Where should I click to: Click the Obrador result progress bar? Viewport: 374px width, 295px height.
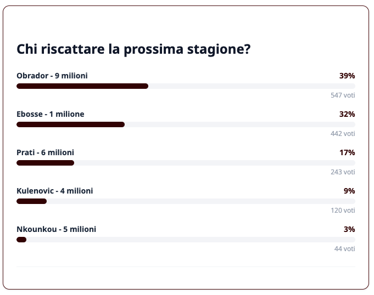186,86
